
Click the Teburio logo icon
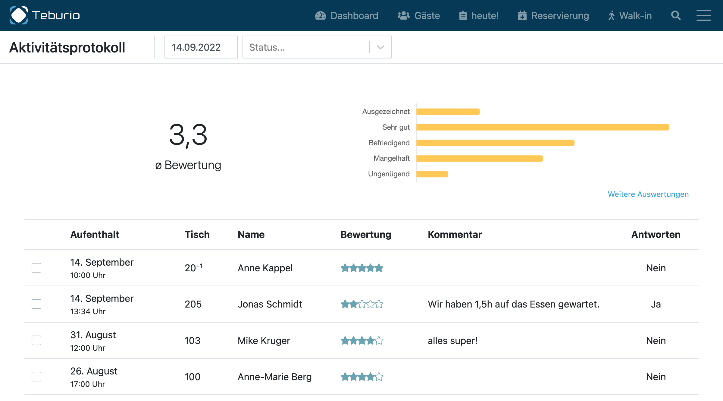point(19,15)
